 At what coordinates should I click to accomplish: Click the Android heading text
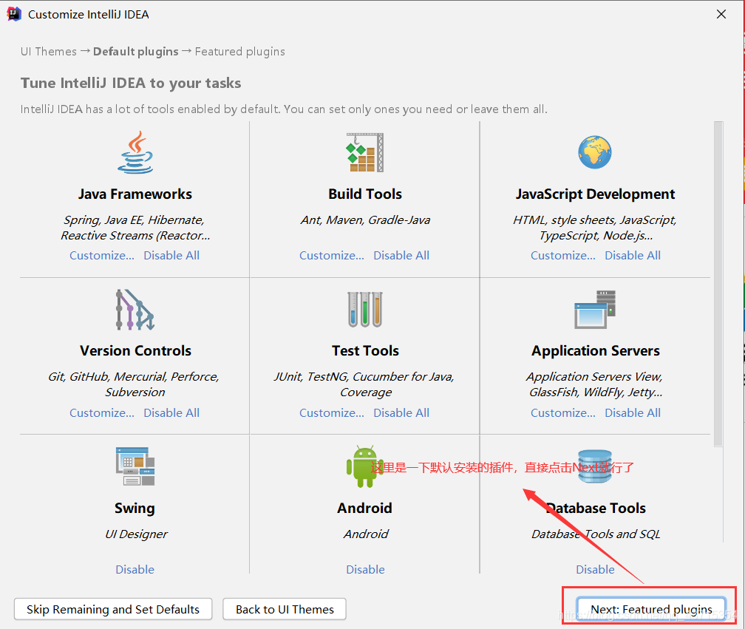365,508
